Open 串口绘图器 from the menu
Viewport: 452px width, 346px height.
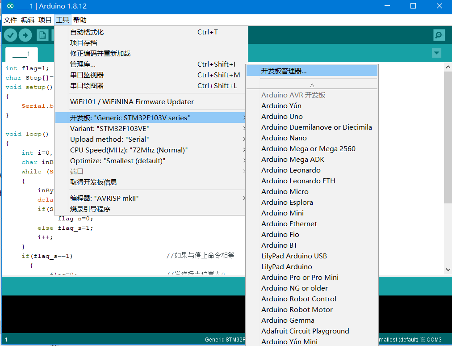pos(150,86)
